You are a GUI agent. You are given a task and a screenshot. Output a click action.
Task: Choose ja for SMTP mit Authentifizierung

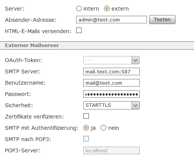click(86, 128)
